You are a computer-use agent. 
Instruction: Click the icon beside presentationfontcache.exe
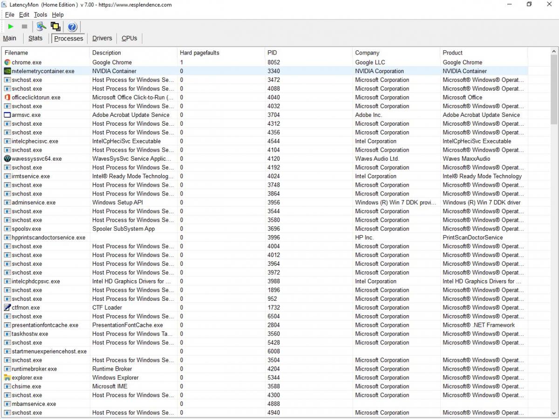pyautogui.click(x=7, y=325)
